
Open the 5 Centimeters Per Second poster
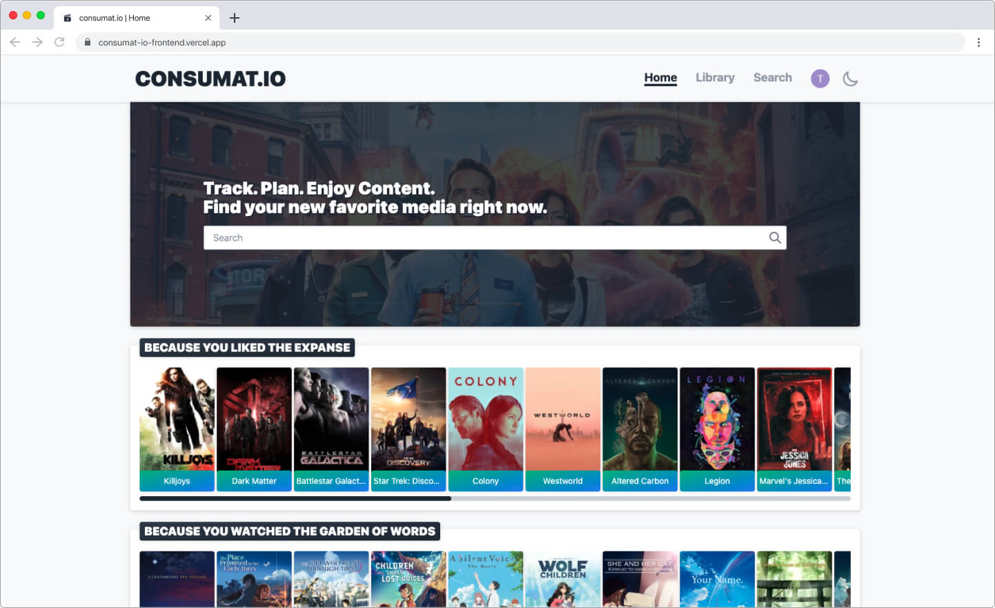(x=177, y=579)
